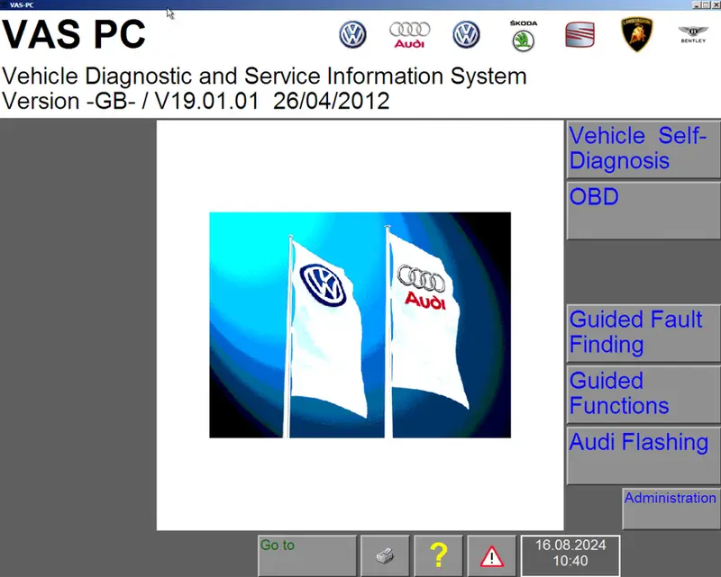Viewport: 721px width, 577px height.
Task: Close the VAS-PC window
Action: tap(716, 5)
